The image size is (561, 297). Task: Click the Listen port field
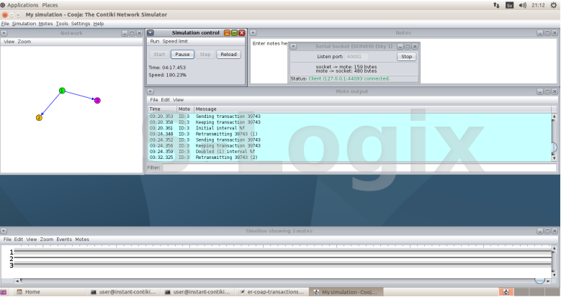[x=356, y=57]
